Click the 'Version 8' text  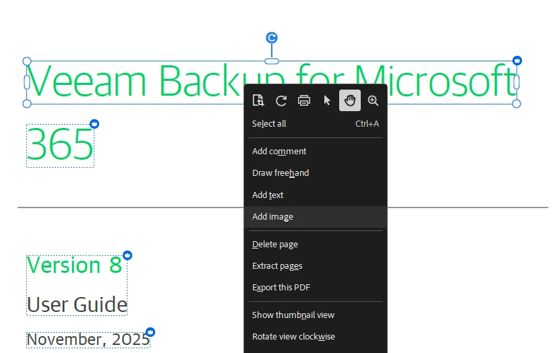pos(75,265)
